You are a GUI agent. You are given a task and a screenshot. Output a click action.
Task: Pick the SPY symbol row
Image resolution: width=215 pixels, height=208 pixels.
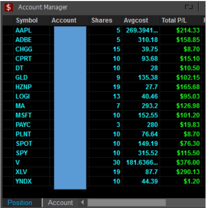[22, 153]
